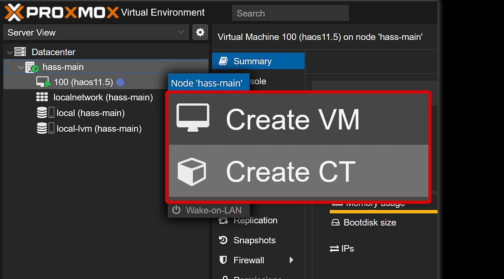Select localnetwork (hass-main) entry
This screenshot has height=279, width=504.
[103, 97]
